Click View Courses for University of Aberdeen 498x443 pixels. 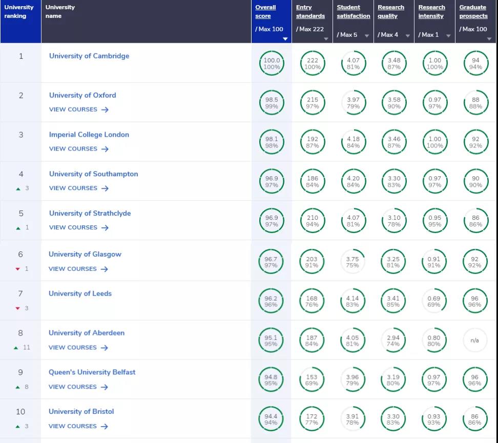(x=73, y=347)
